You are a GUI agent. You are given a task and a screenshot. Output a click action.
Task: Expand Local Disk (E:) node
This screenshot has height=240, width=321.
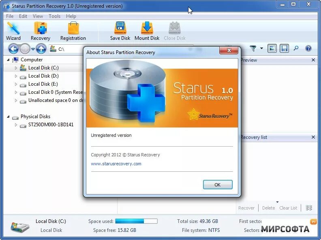point(16,84)
